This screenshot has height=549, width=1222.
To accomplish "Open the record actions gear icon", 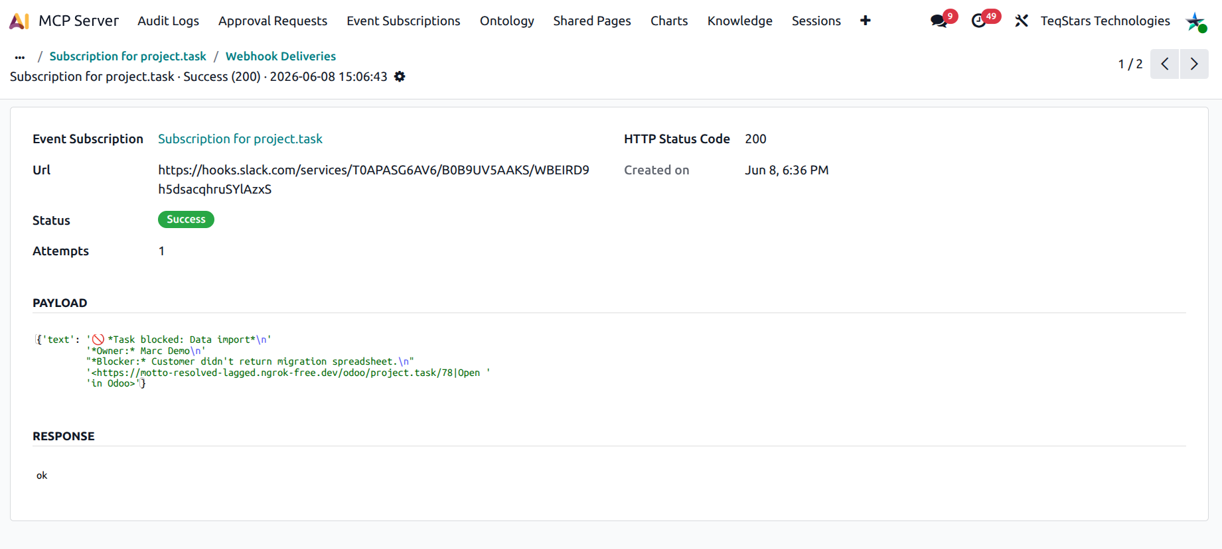I will click(400, 77).
